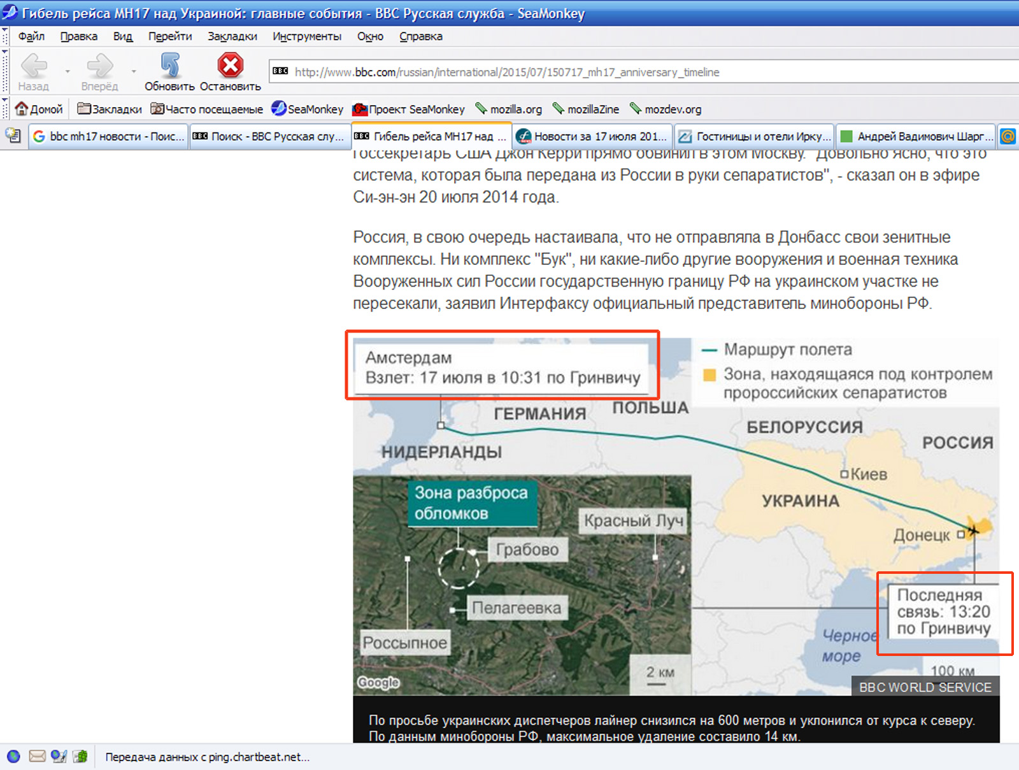Click the BBC site icon in address bar

pos(280,71)
